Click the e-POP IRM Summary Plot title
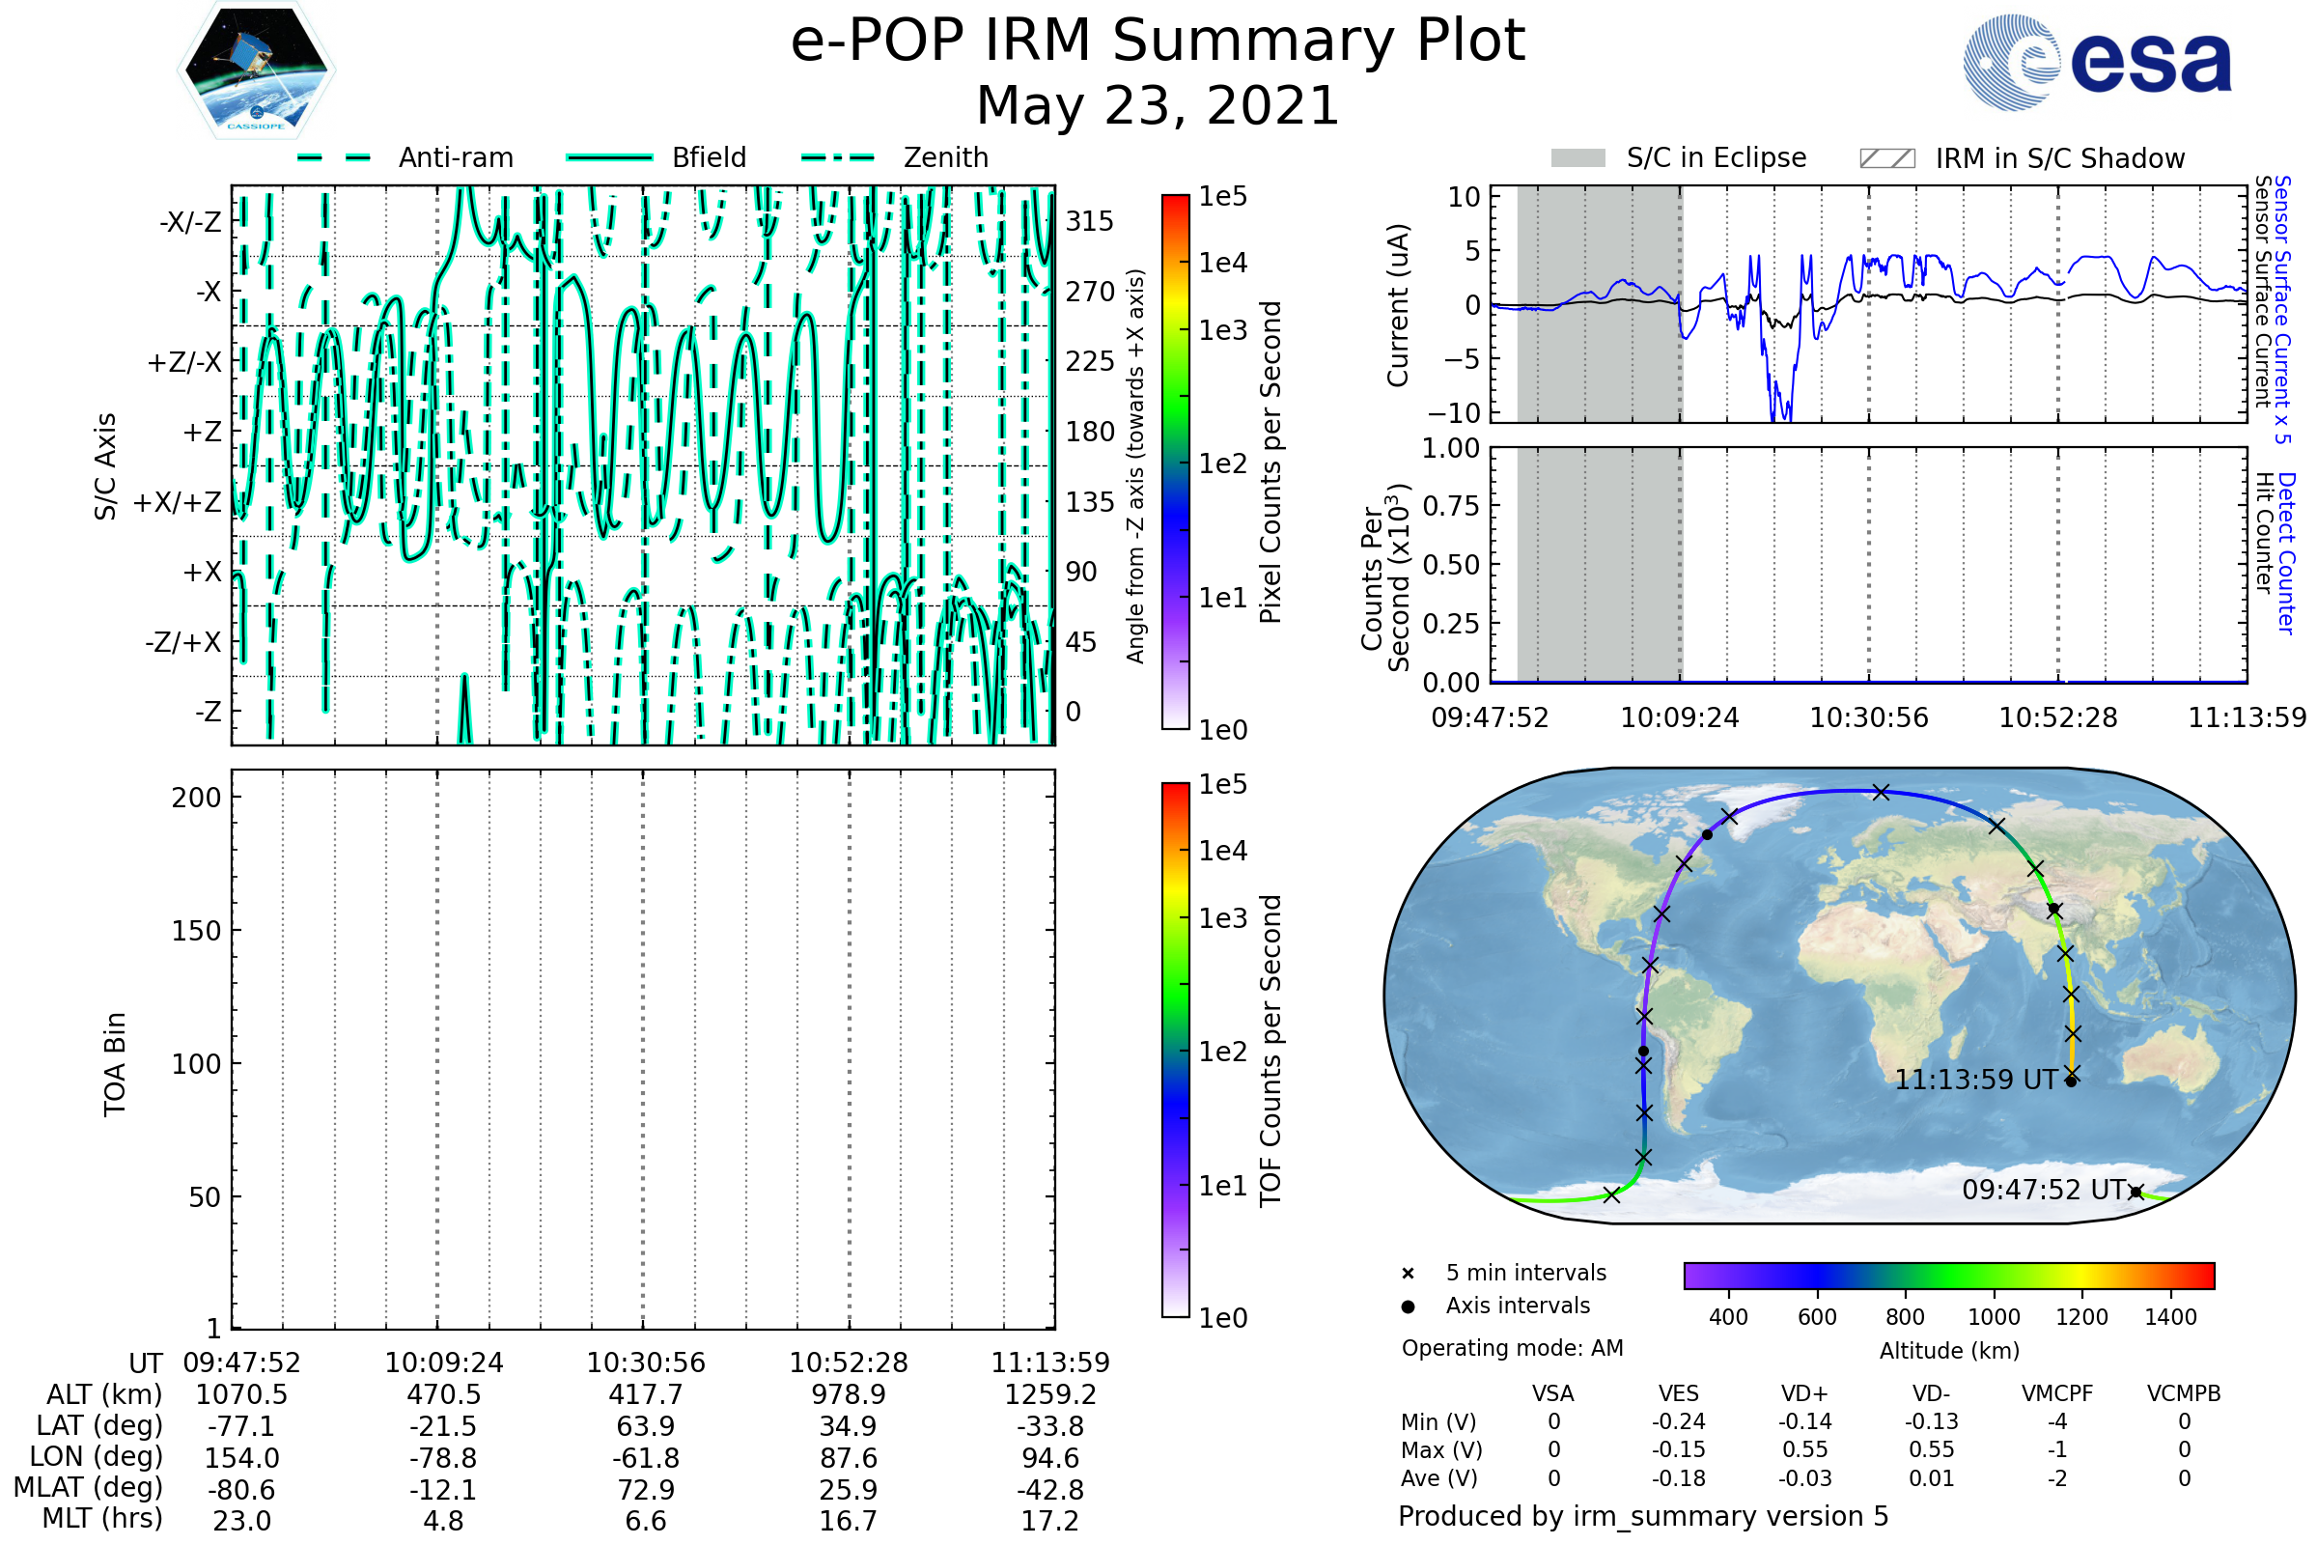Screen dimensions: 2317x1545 click(1158, 42)
